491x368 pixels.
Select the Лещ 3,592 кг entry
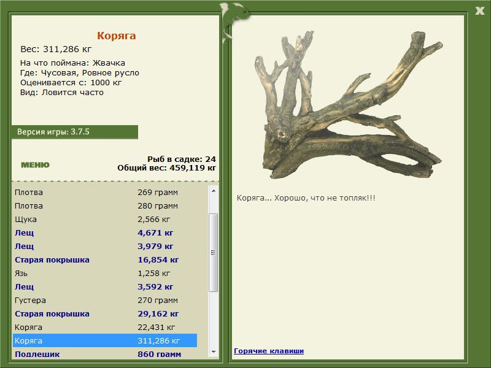pos(105,286)
